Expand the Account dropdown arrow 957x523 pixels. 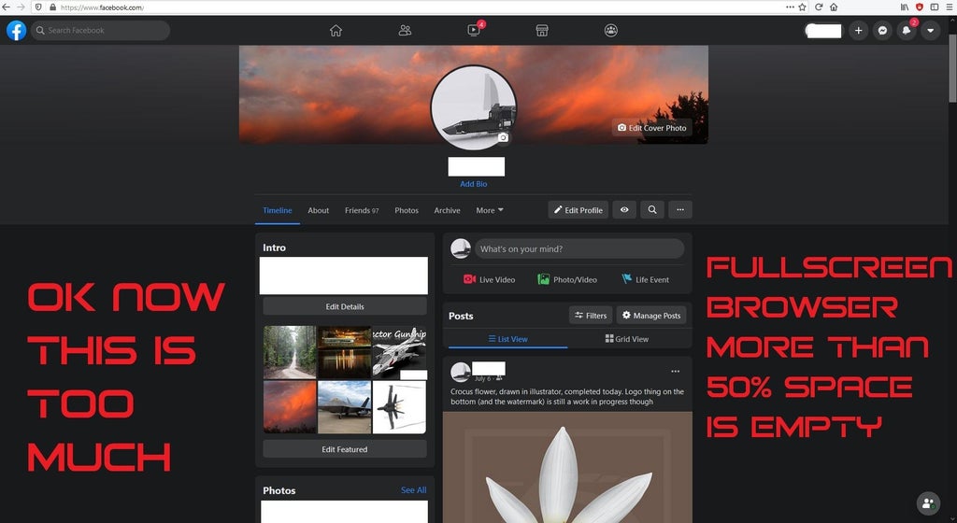pyautogui.click(x=931, y=31)
